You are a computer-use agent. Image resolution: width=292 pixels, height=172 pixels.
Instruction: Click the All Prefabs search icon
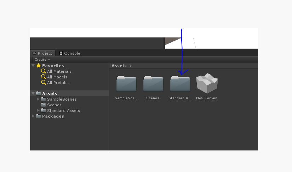44,83
